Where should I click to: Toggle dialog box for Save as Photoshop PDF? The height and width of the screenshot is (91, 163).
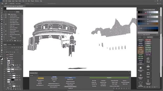[6, 31]
